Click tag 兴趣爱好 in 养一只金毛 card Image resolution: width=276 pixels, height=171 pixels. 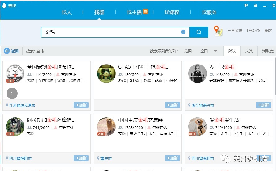[217, 81]
